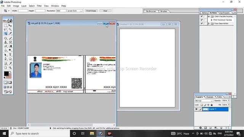Screen dimensions: 244x137
Task: Open the Fill slider arrow
Action: (229, 105)
